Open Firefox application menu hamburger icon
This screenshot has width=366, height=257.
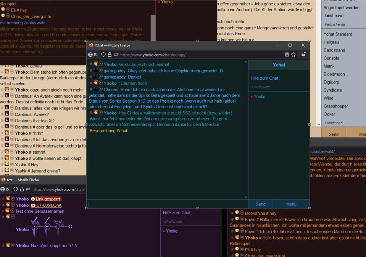[303, 55]
